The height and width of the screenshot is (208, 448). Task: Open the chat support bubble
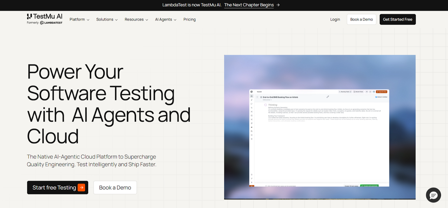coord(433,195)
